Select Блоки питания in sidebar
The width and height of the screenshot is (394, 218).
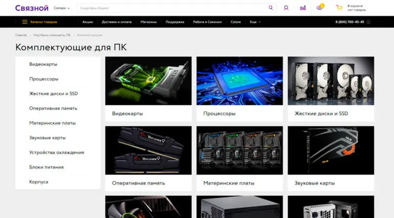[47, 167]
